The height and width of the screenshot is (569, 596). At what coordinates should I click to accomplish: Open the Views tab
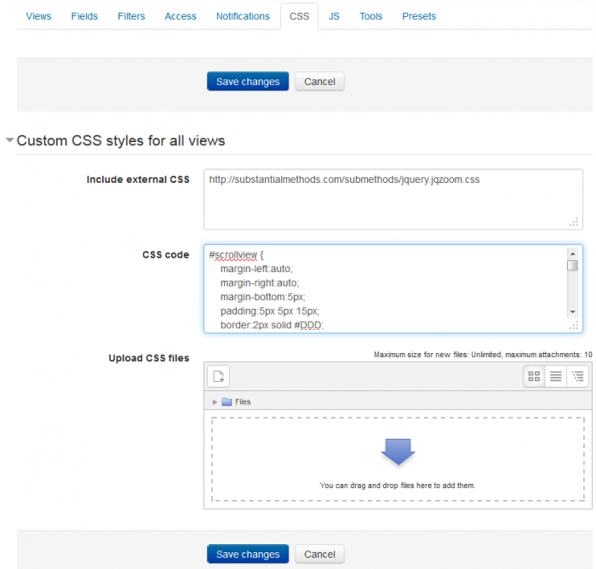pos(38,16)
